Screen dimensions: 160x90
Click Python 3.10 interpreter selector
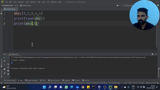pyautogui.click(x=150, y=83)
